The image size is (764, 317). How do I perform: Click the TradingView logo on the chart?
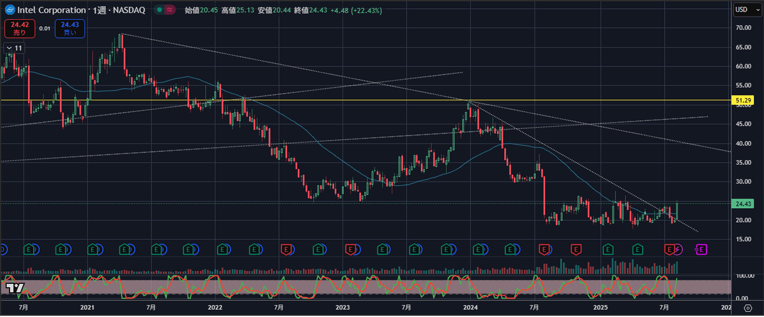coord(16,288)
